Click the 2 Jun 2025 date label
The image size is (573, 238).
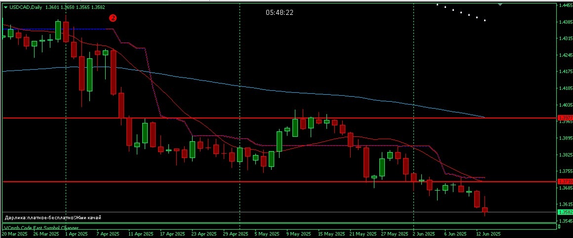[423, 234]
